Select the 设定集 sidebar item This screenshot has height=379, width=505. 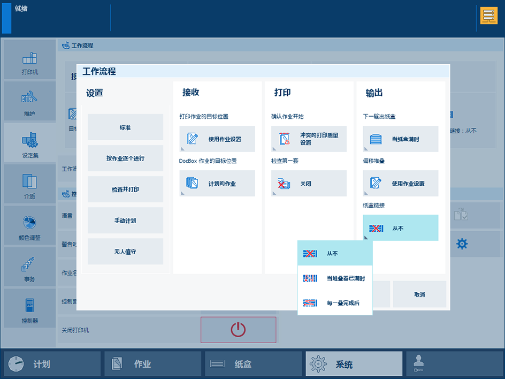[29, 143]
